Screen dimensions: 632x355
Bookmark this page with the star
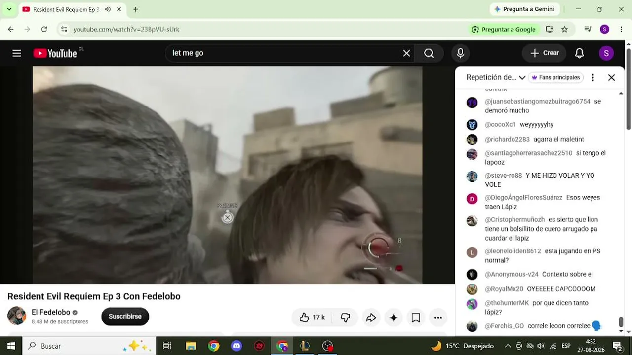pyautogui.click(x=564, y=29)
